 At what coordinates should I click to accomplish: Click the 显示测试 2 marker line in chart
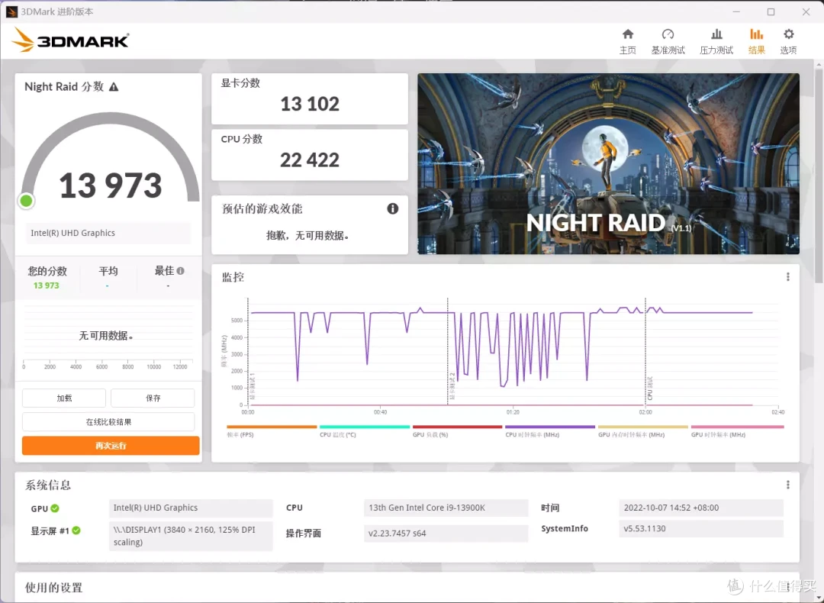[x=448, y=351]
